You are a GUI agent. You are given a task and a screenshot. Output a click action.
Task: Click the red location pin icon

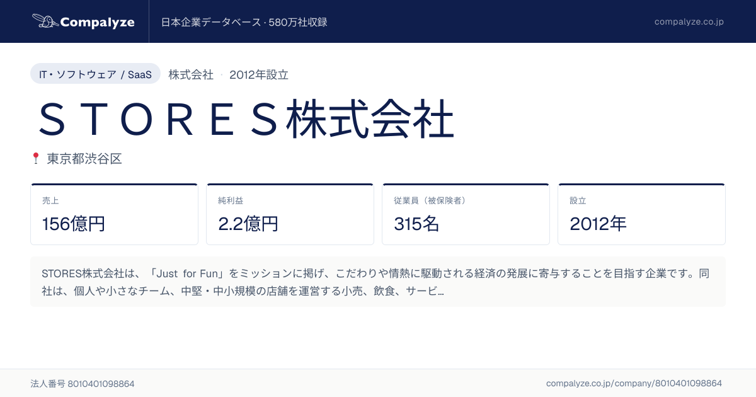[x=36, y=158]
